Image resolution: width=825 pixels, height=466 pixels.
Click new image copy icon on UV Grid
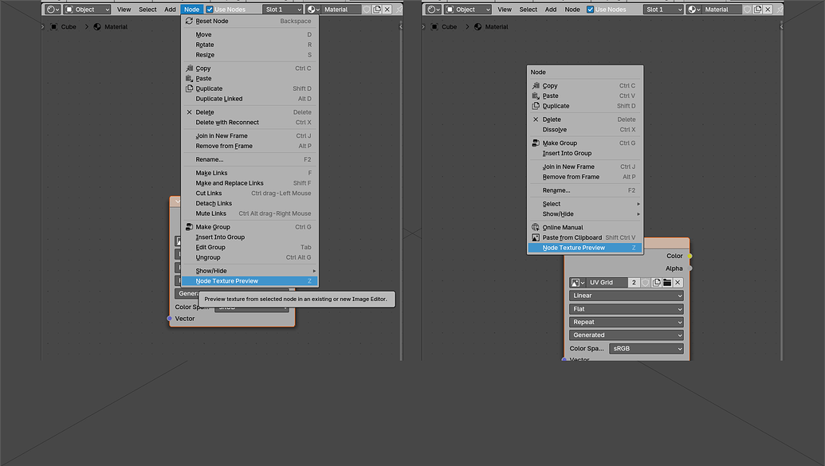point(656,283)
